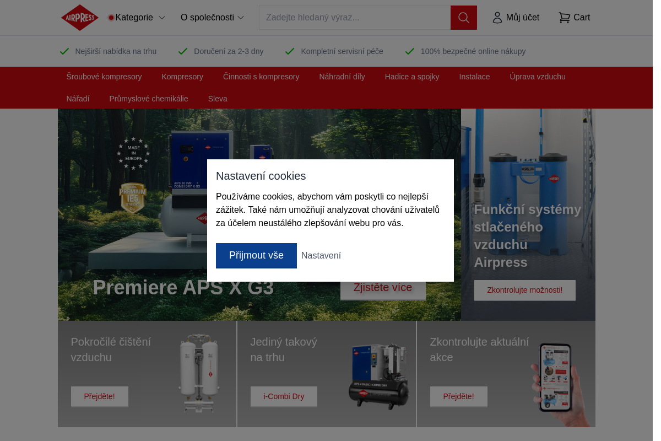Click the search input field
Viewport: 661px width, 441px height.
point(355,18)
